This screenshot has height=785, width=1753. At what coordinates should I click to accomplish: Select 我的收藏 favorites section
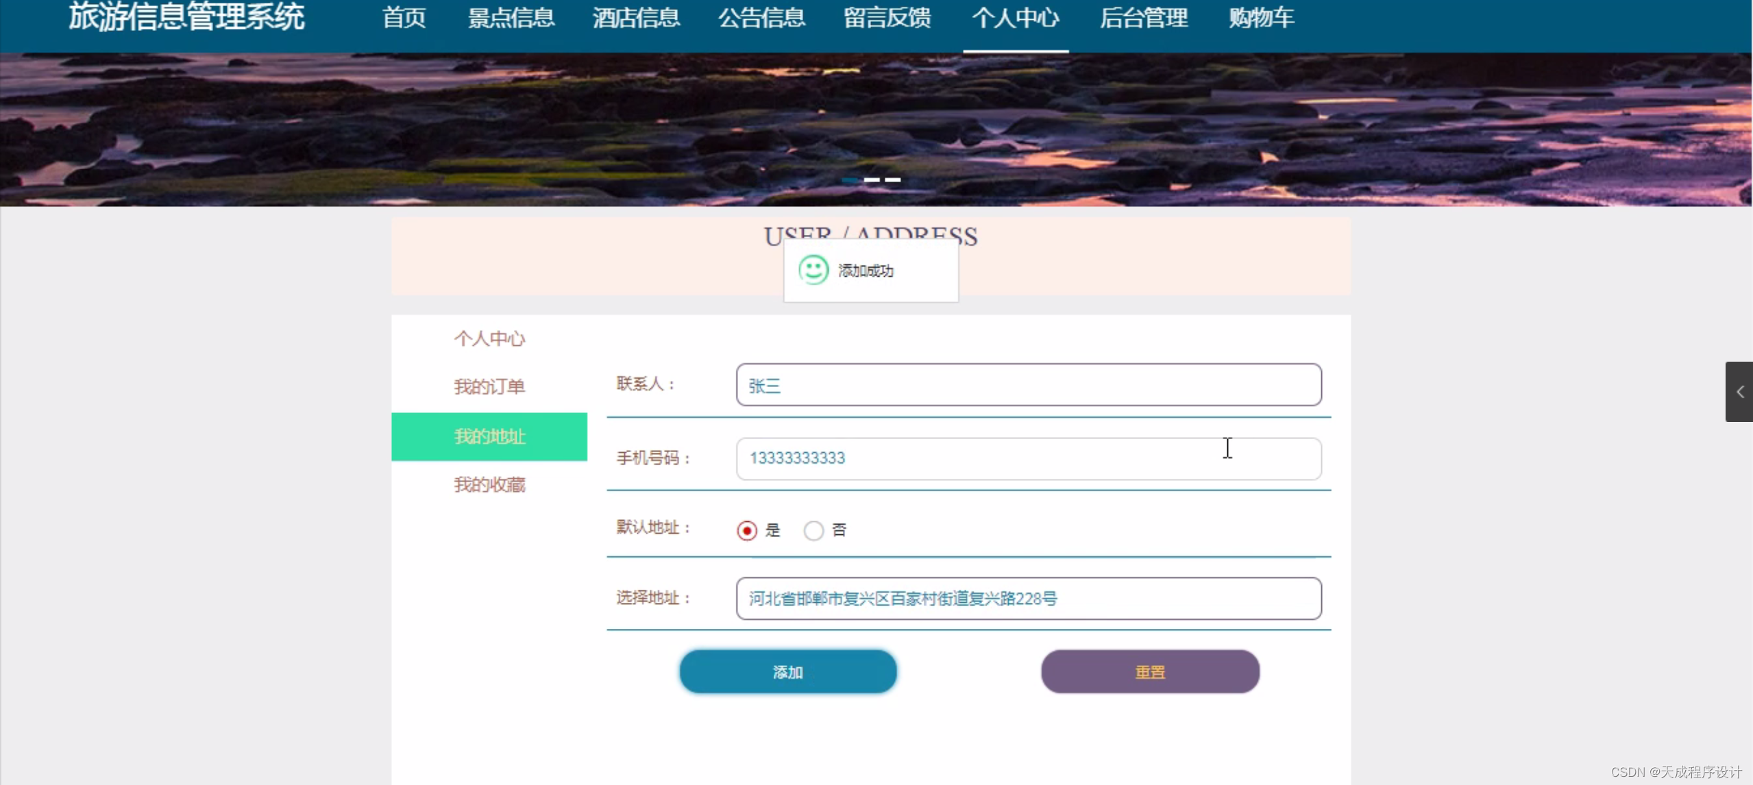[x=489, y=484]
